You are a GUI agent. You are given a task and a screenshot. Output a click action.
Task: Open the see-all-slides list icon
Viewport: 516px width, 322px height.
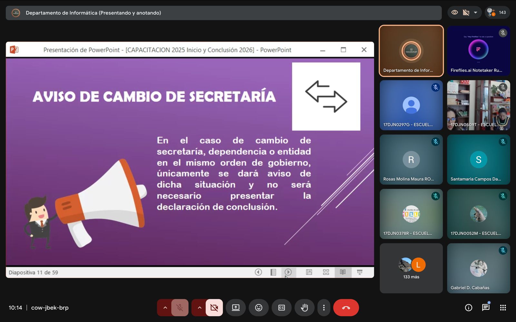pos(273,272)
